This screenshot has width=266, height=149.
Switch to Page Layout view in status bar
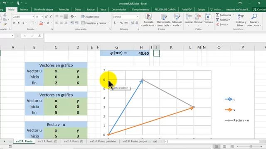[224, 147]
